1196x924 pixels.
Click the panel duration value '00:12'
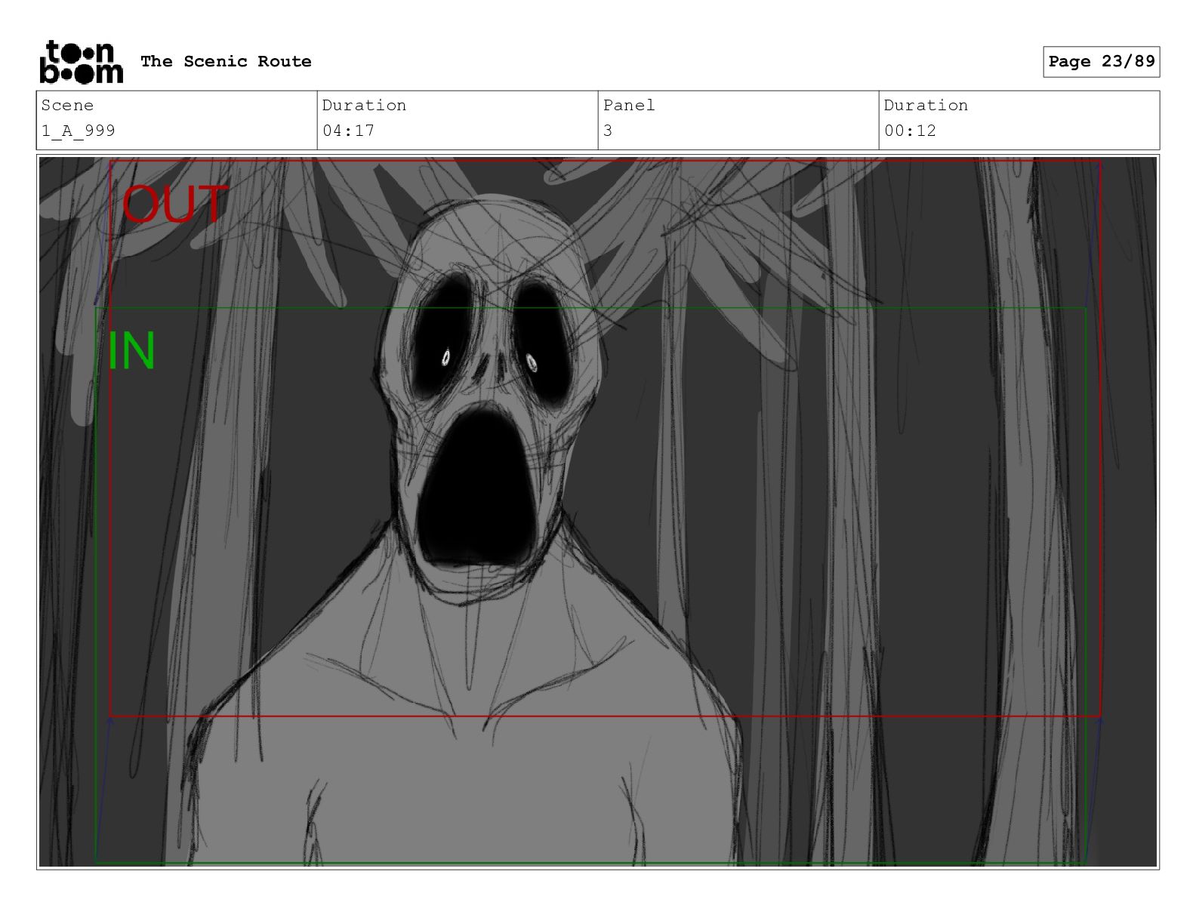point(910,131)
